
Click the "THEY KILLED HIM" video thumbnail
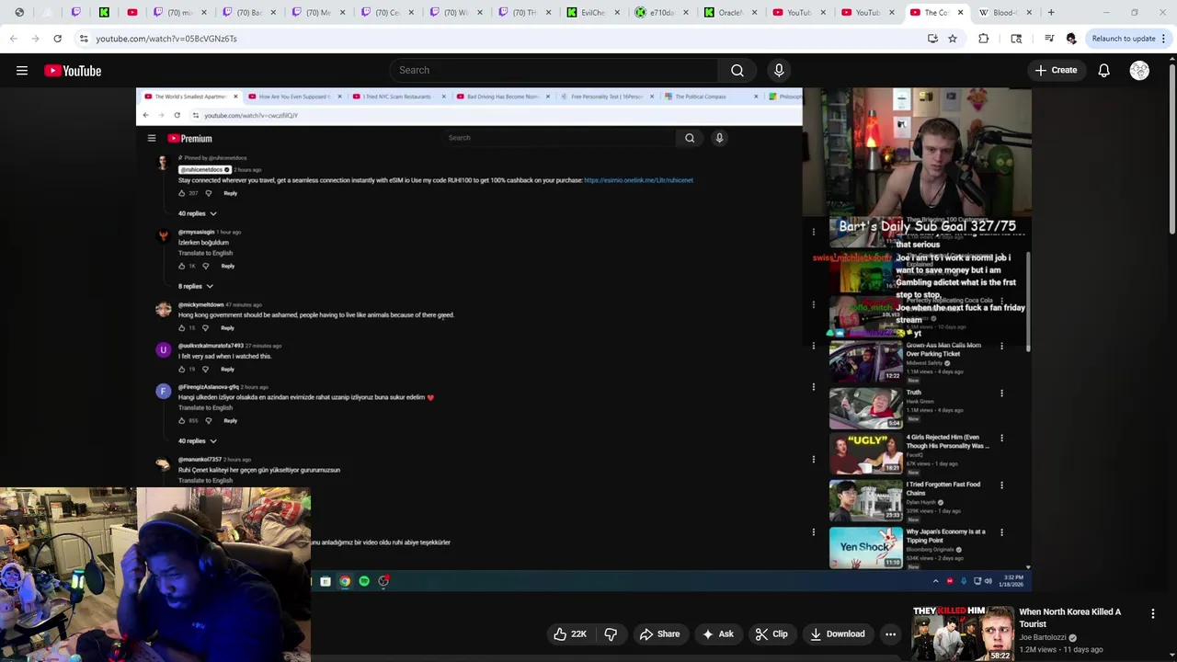click(x=963, y=633)
